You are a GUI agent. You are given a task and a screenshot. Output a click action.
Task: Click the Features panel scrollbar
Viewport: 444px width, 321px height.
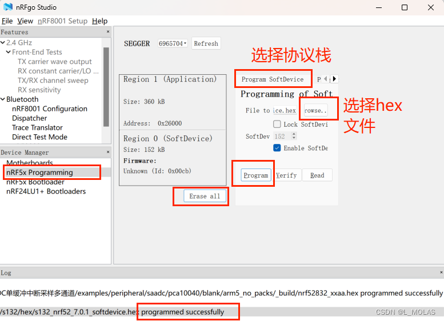tap(106, 87)
